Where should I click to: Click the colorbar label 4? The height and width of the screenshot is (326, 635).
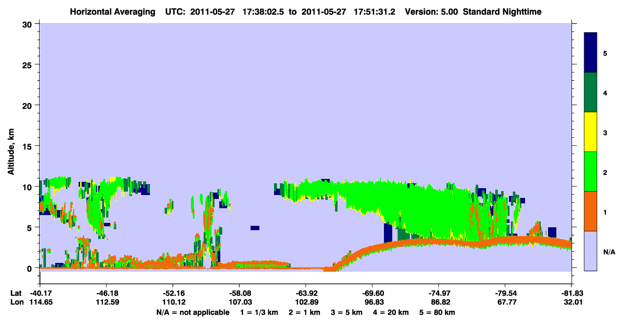tap(605, 92)
